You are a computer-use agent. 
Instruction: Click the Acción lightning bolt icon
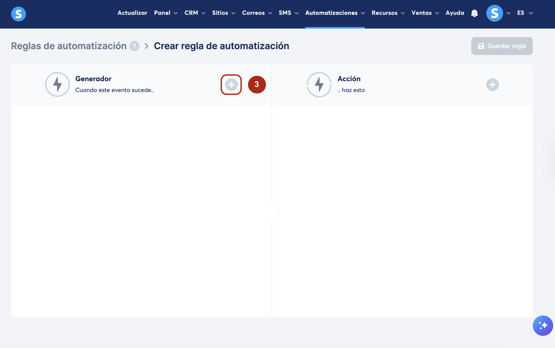[x=319, y=84]
